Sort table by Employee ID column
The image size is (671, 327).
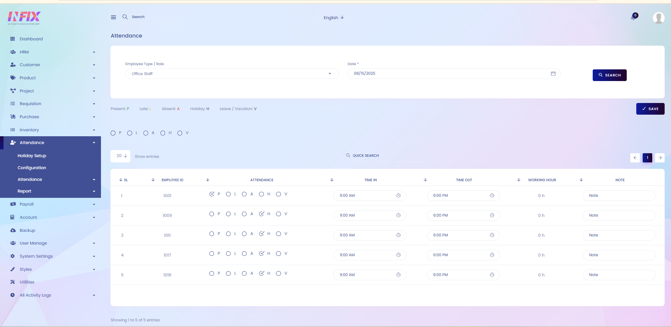(x=173, y=180)
